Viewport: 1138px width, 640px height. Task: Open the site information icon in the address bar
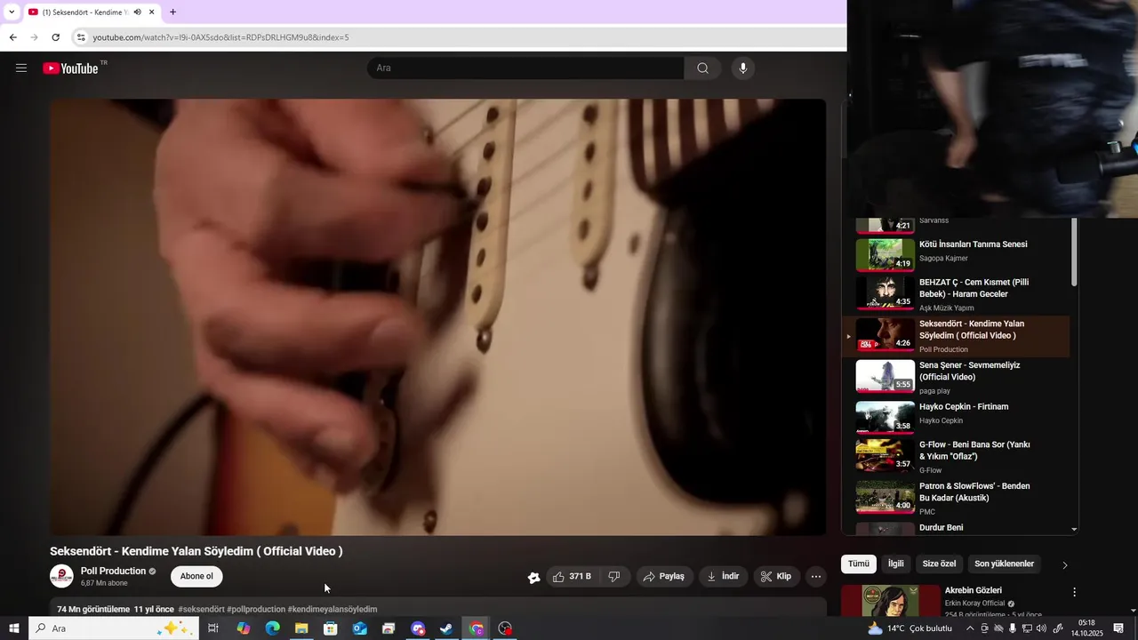tap(81, 37)
